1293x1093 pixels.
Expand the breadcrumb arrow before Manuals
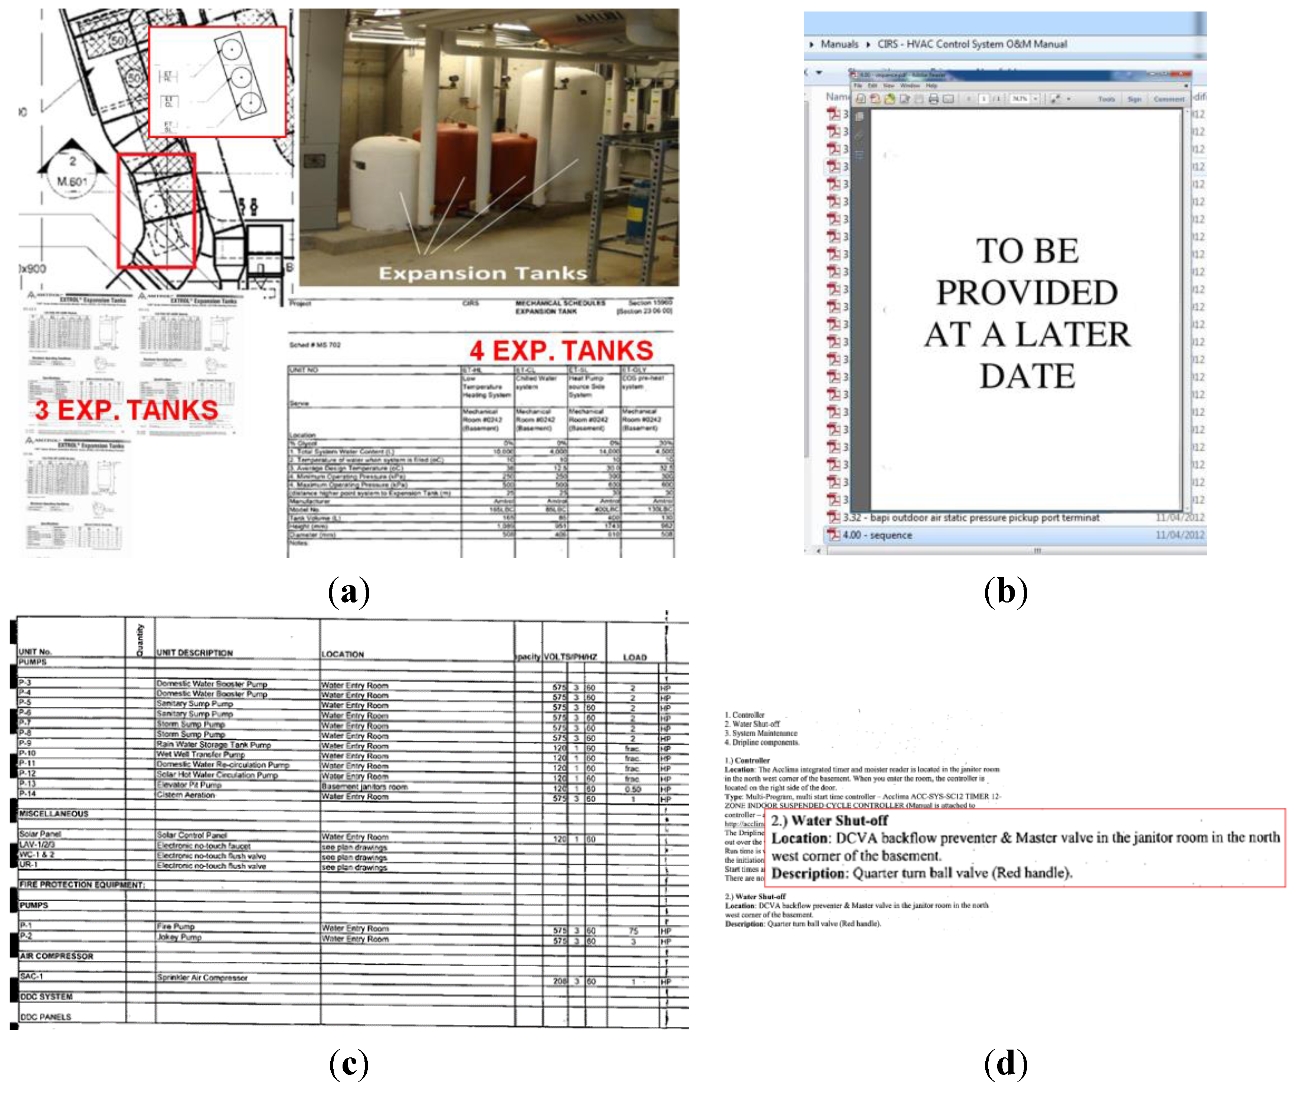pyautogui.click(x=811, y=45)
